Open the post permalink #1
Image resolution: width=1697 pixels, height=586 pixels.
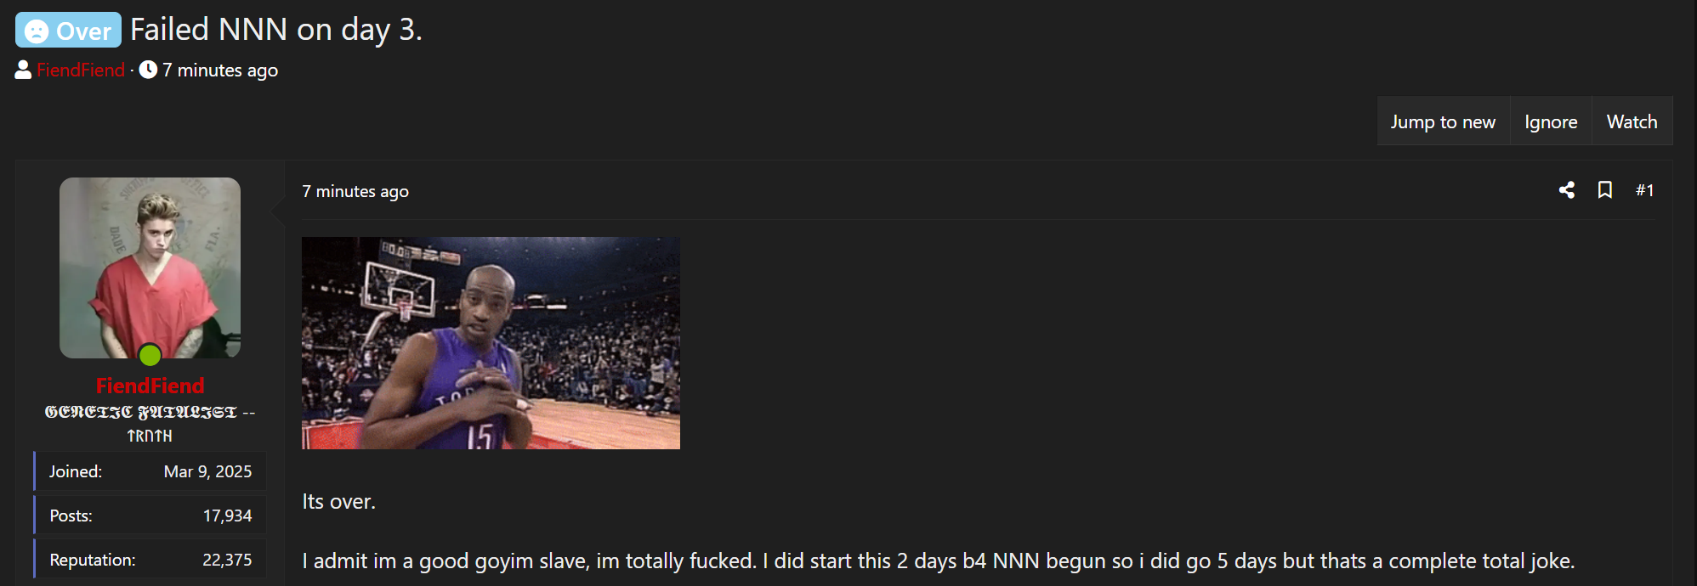click(x=1645, y=190)
